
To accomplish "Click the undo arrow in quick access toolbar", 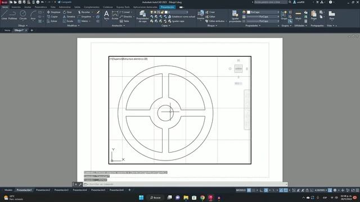I will [43, 2].
